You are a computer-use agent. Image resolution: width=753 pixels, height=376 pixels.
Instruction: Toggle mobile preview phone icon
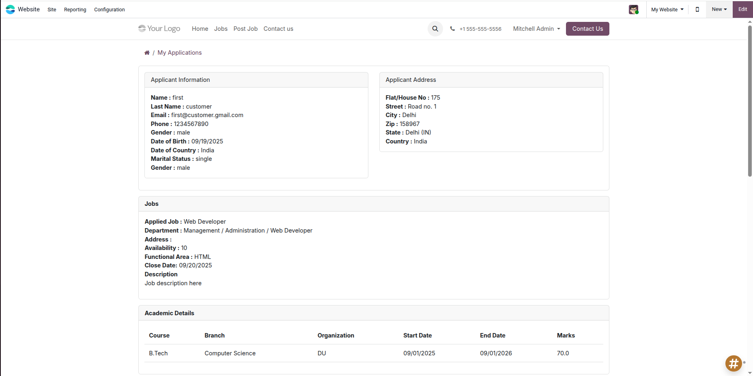(697, 9)
